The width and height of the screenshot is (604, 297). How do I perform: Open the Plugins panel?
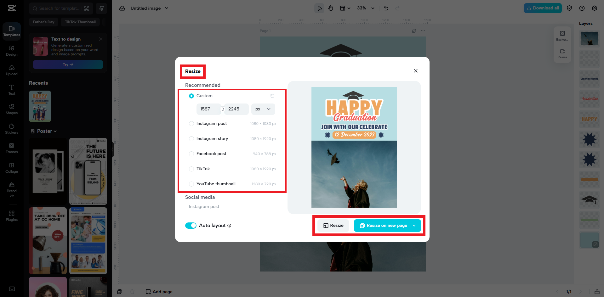[12, 216]
